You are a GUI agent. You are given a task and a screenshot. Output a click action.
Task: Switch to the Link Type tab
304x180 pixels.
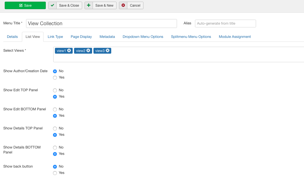[55, 37]
